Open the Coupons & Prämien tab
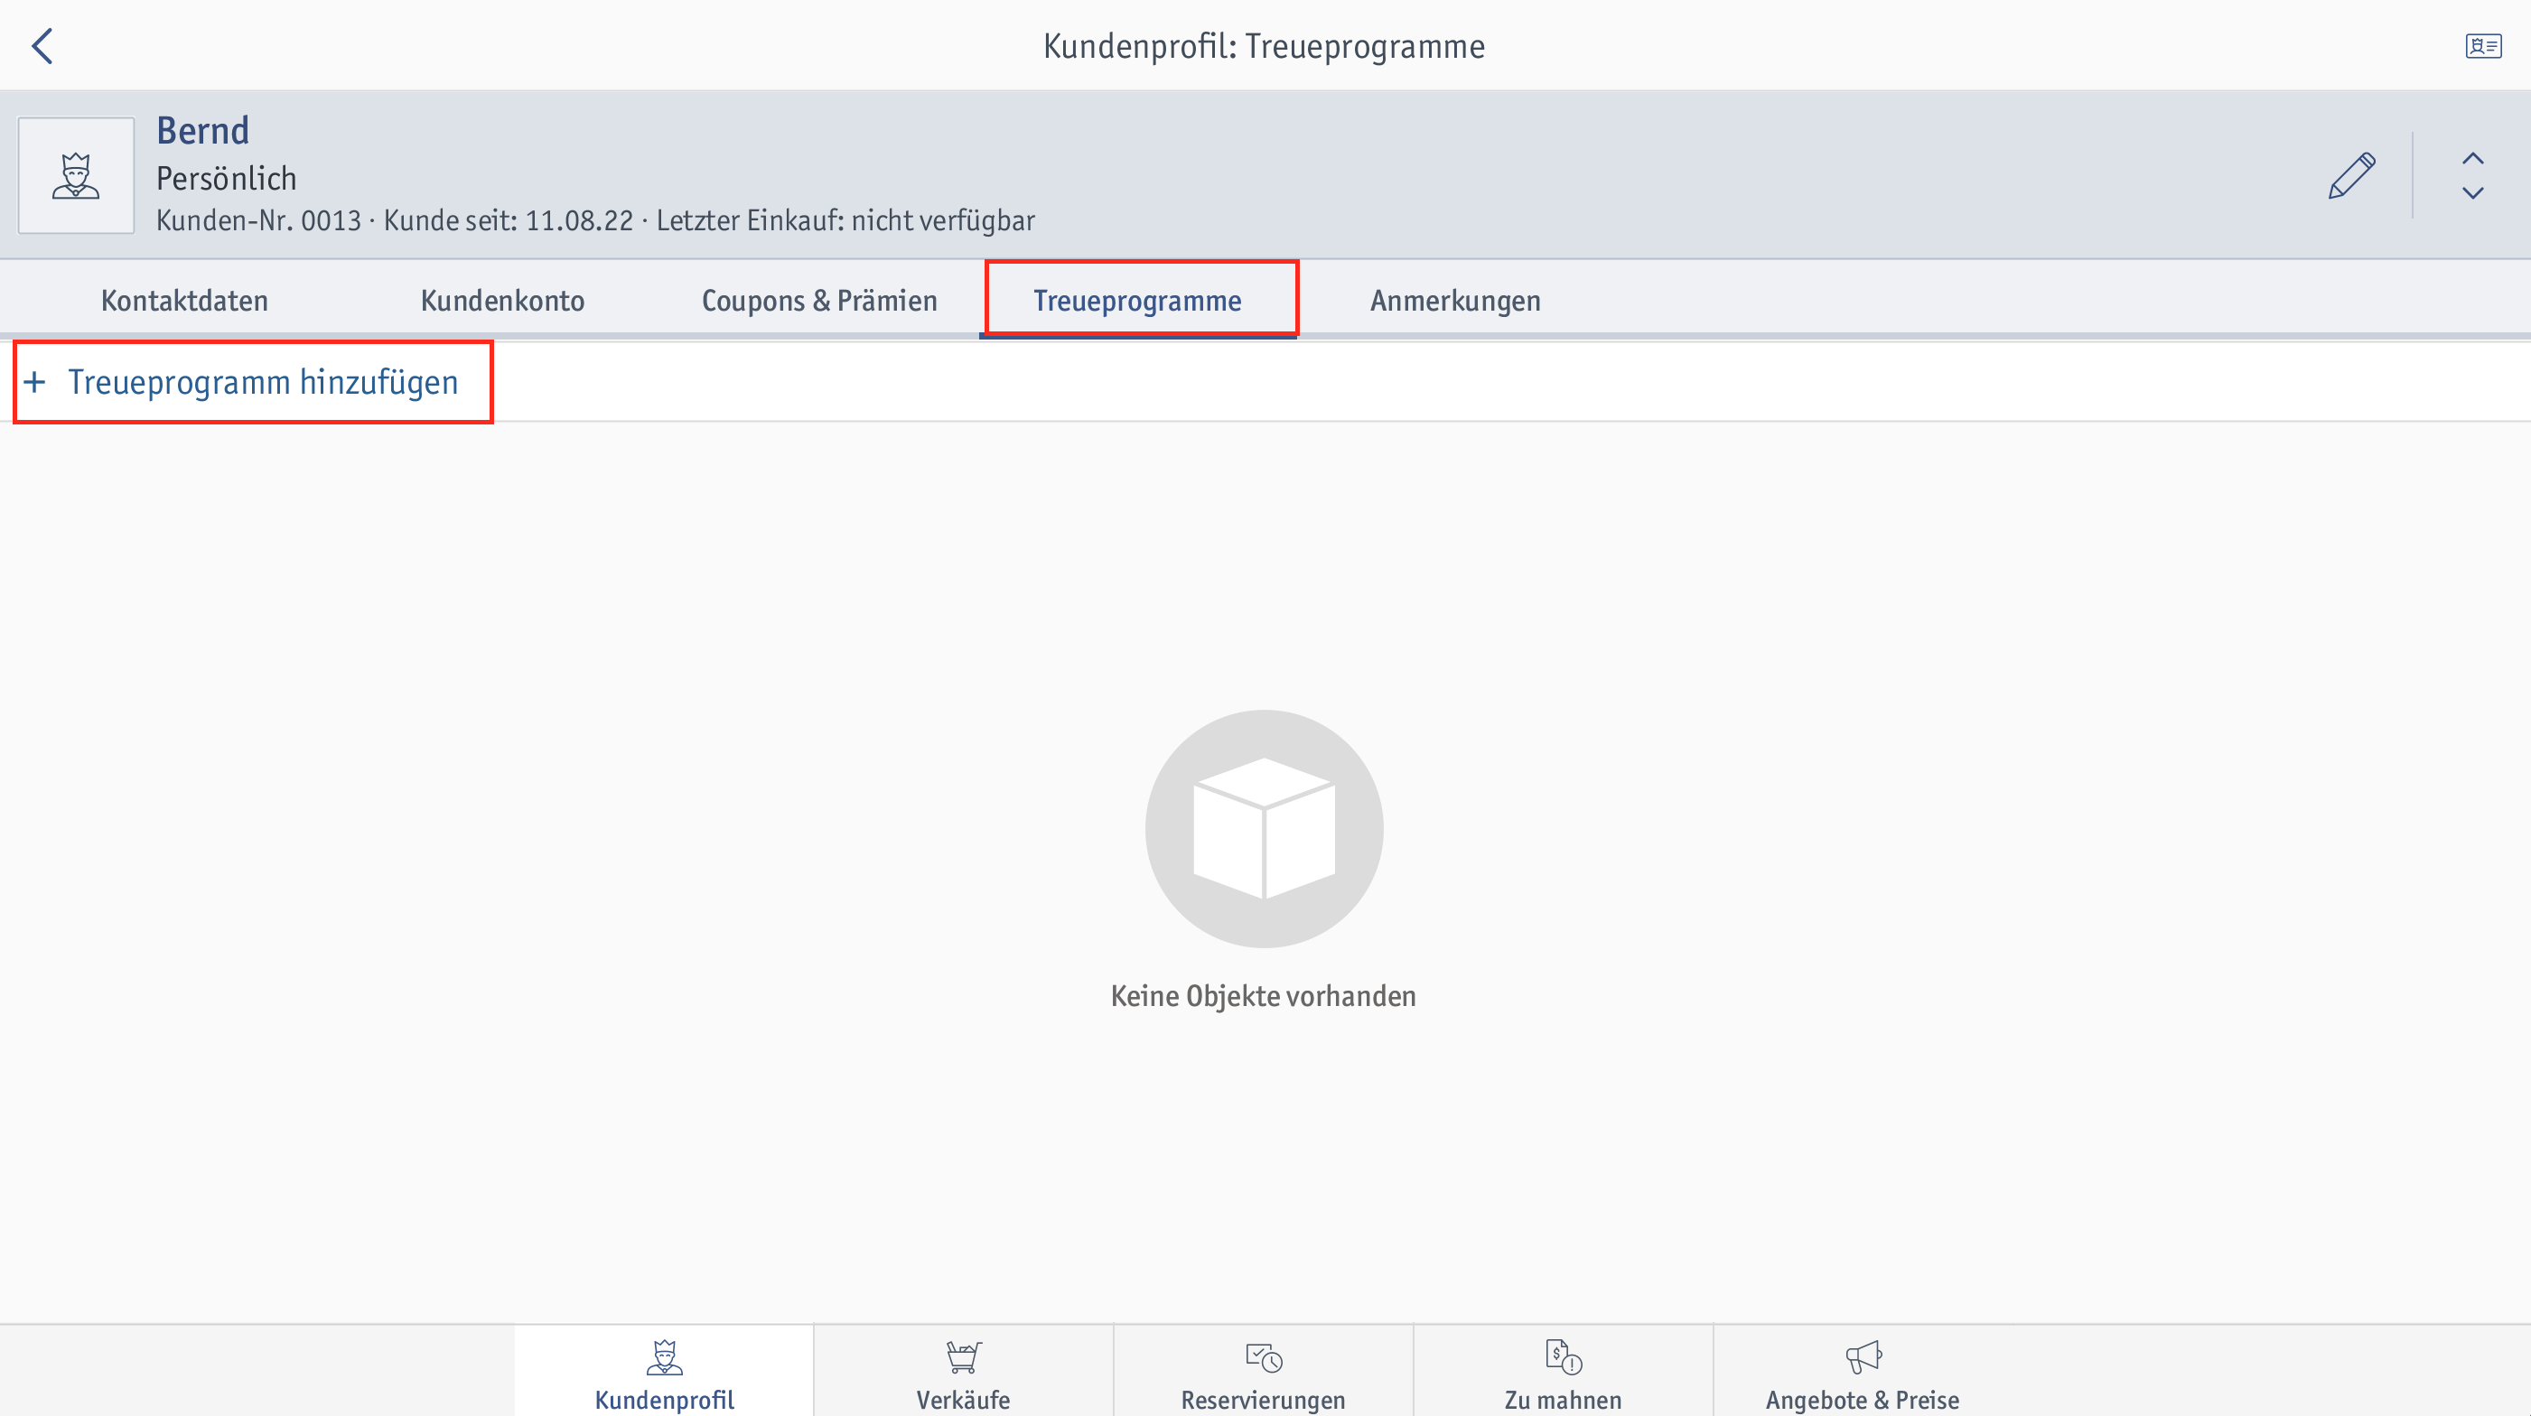2531x1416 pixels. (x=819, y=301)
